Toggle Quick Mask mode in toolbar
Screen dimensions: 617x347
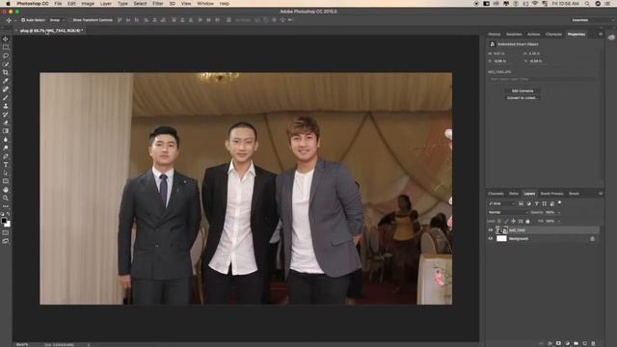tap(6, 232)
